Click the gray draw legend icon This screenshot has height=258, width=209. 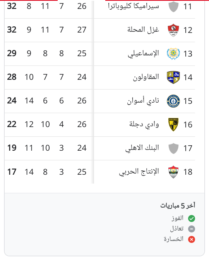click(192, 229)
